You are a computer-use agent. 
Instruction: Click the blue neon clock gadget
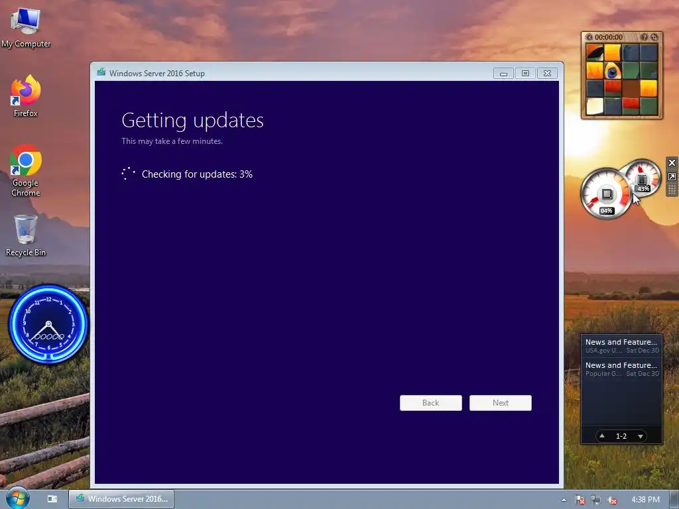click(x=48, y=323)
